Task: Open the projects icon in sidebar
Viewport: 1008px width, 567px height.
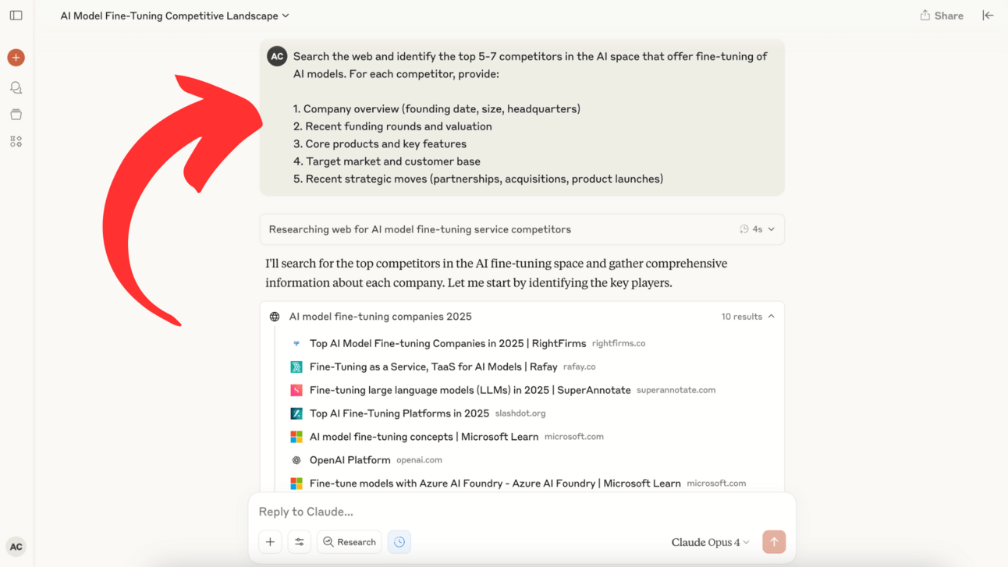Action: pos(16,115)
